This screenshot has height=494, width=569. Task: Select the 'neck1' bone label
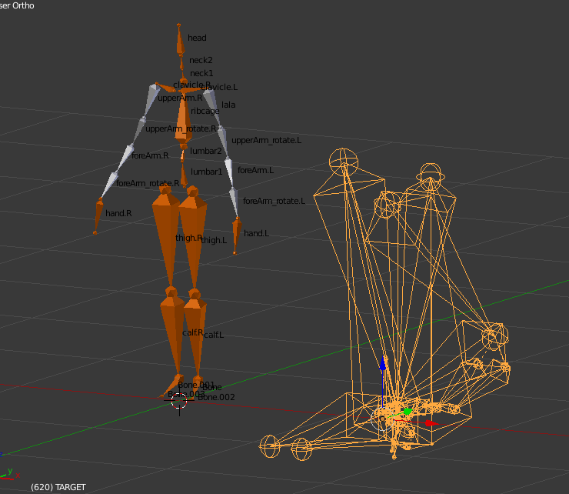tap(201, 73)
